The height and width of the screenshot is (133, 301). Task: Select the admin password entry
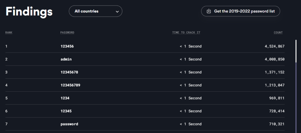[x=66, y=59]
